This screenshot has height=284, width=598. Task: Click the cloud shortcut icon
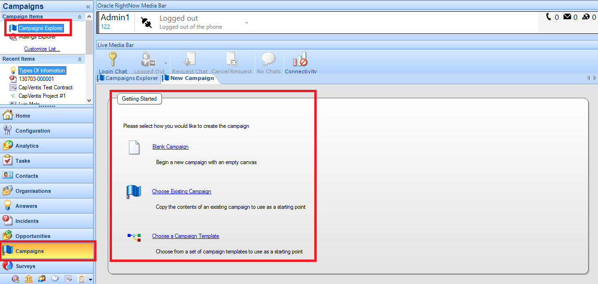coord(55,279)
